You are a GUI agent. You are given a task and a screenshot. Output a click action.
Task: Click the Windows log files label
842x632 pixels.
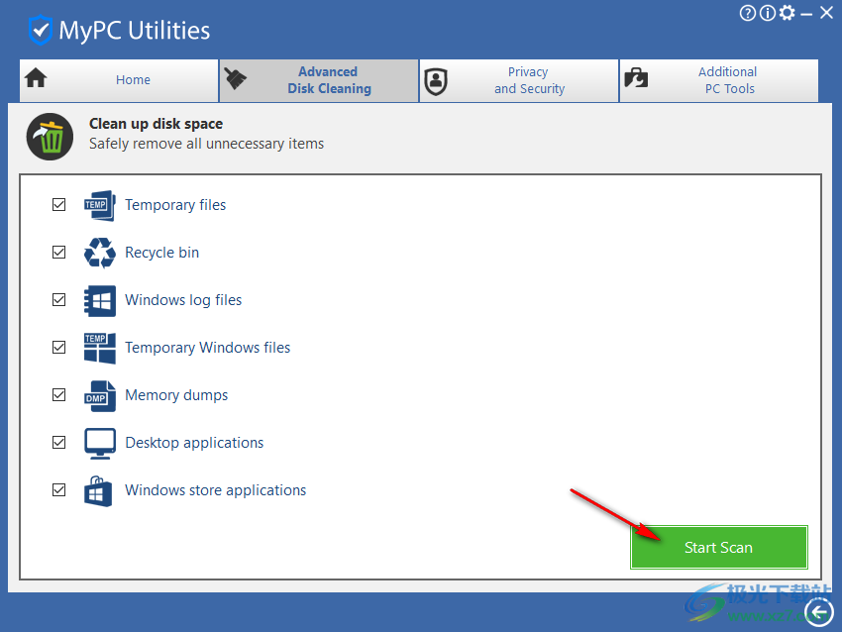183,300
